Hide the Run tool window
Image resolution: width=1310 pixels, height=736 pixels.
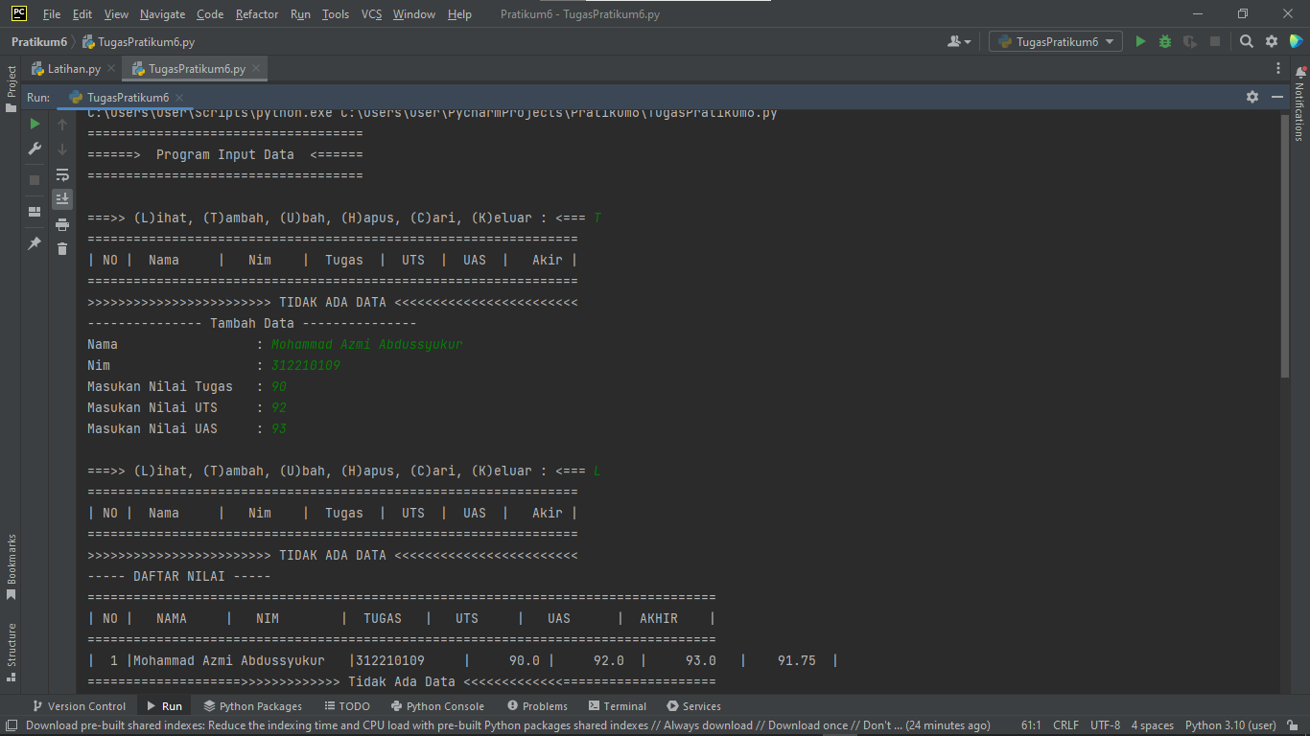point(1277,97)
